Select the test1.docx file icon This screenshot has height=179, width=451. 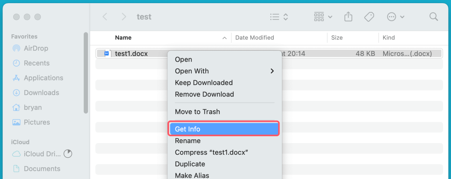click(x=107, y=54)
